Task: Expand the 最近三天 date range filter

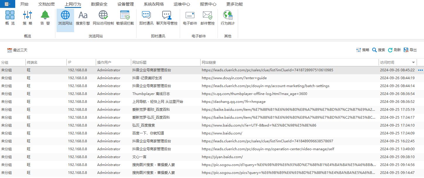Action: click(x=17, y=50)
